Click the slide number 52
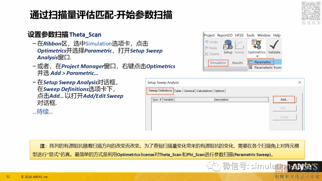Image resolution: width=322 pixels, height=181 pixels. (8, 177)
